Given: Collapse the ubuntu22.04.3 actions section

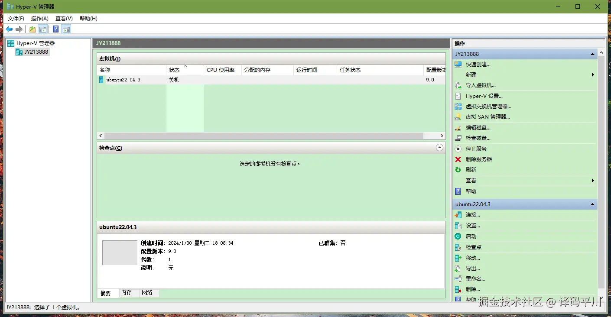Looking at the screenshot, I should (592, 204).
